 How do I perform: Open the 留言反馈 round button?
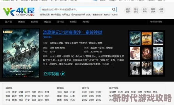point(153,10)
